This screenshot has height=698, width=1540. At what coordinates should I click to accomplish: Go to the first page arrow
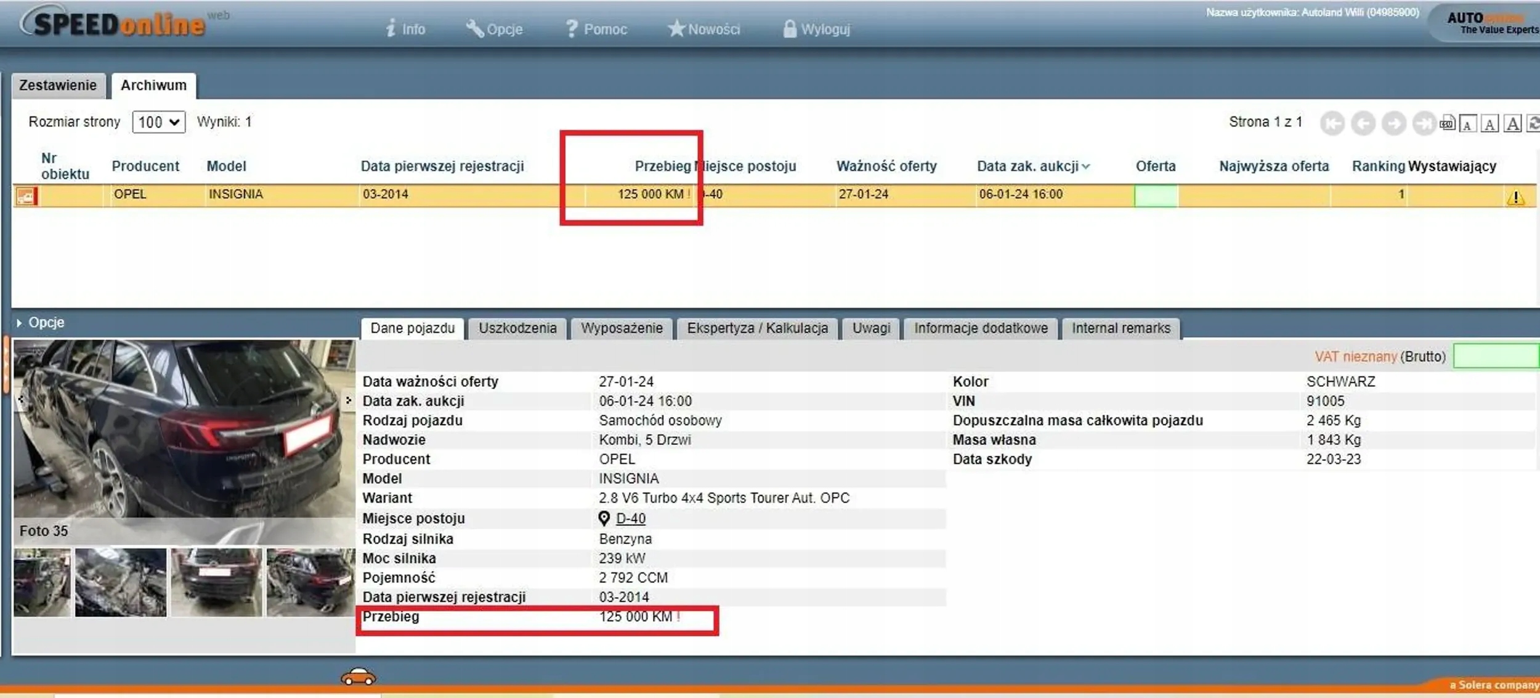coord(1331,124)
